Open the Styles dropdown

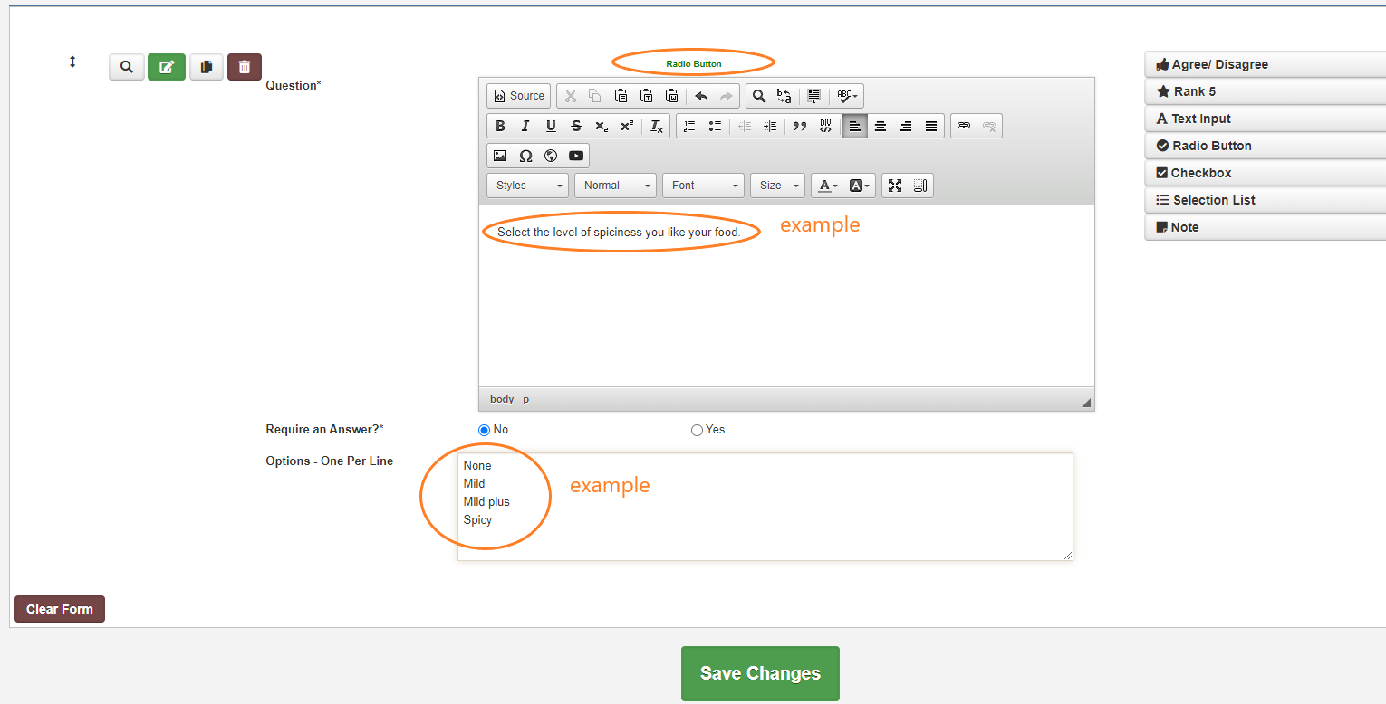coord(527,186)
